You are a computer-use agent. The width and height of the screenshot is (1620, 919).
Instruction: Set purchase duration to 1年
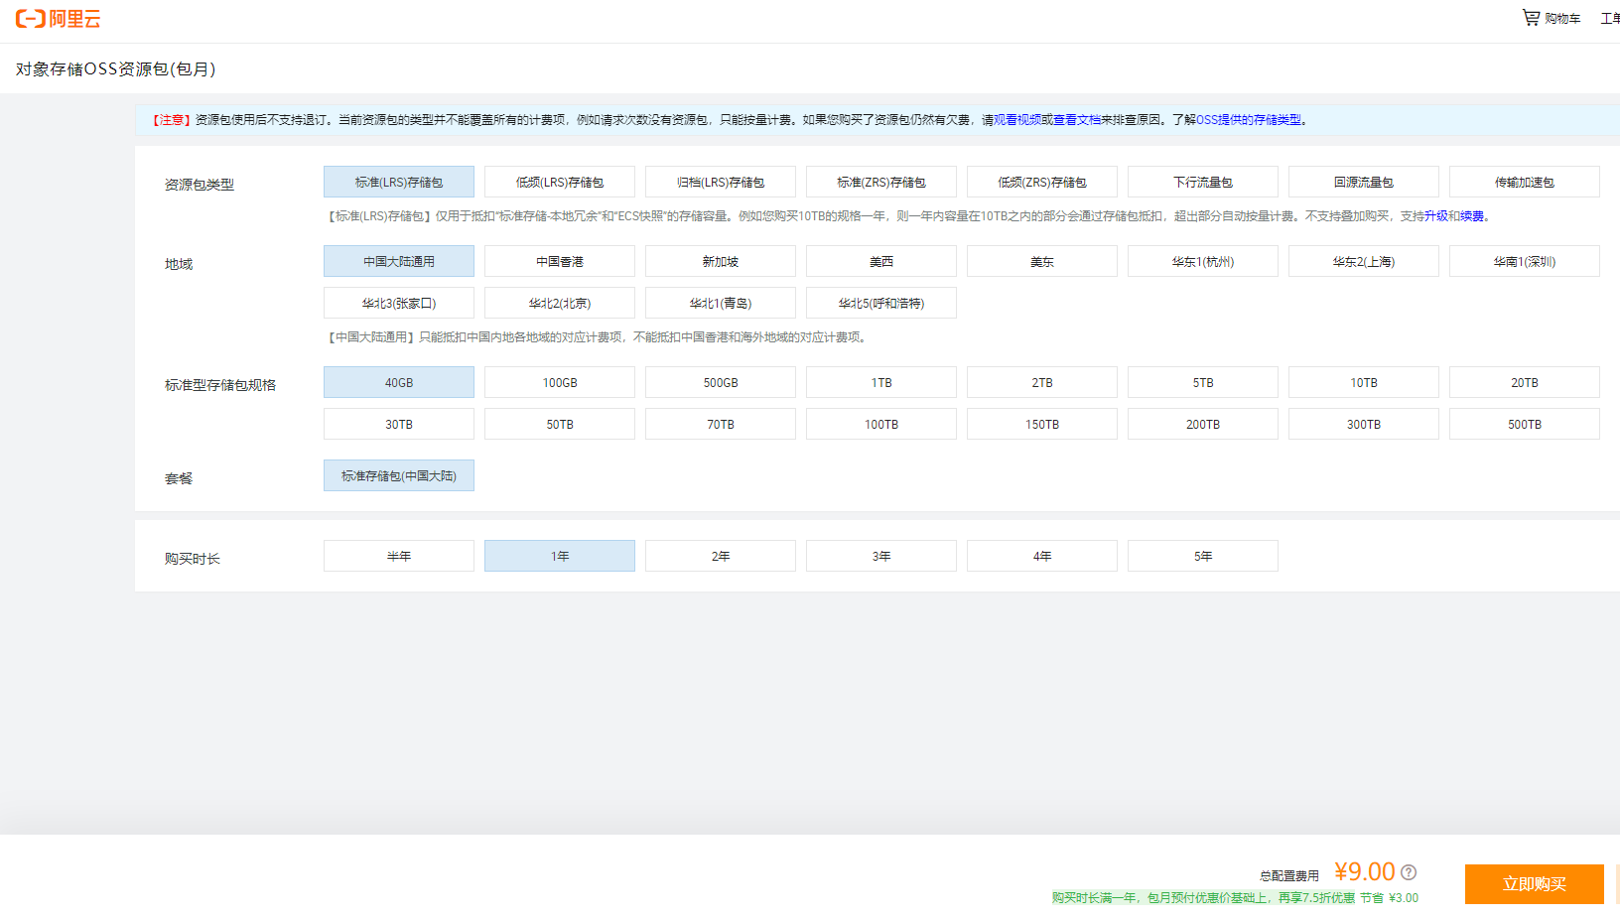(x=560, y=556)
